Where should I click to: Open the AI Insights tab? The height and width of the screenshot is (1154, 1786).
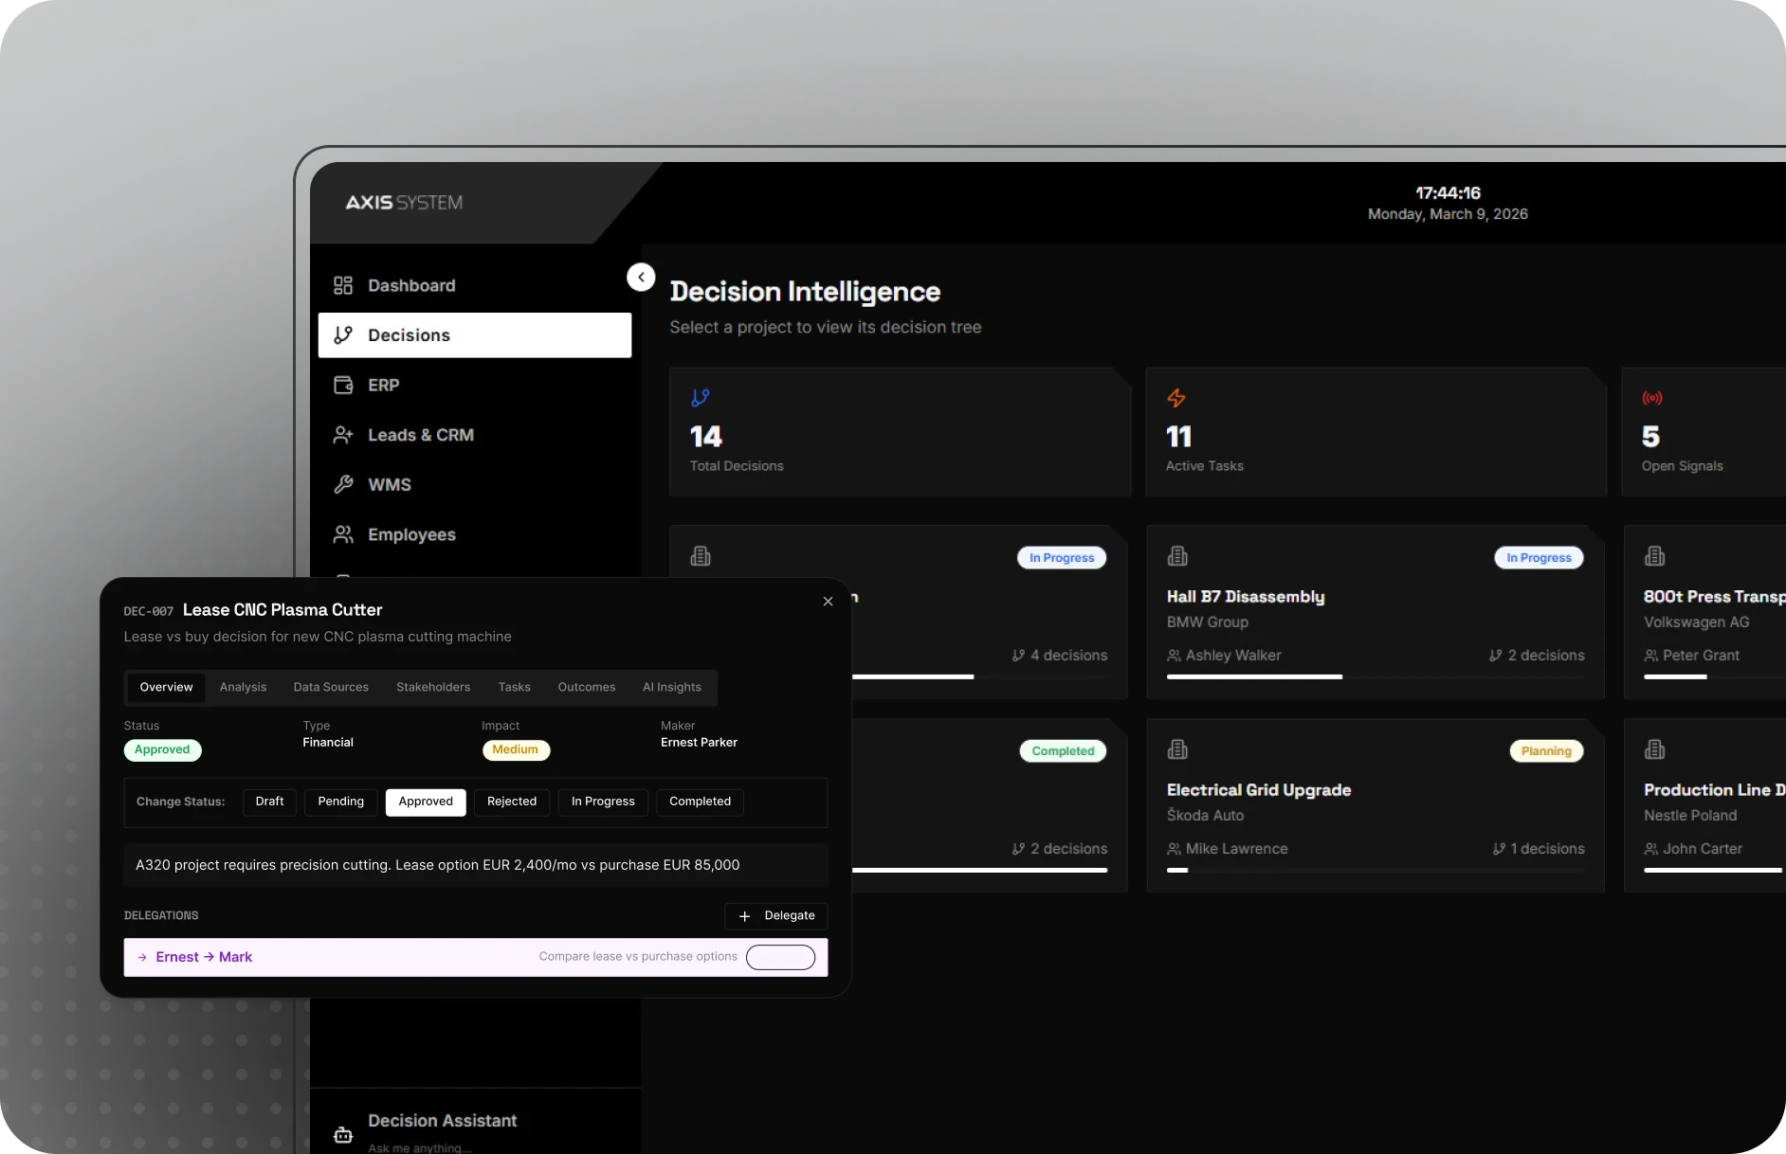671,687
